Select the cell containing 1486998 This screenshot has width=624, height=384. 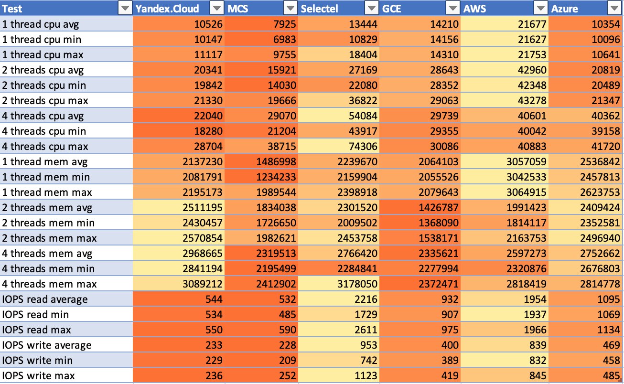tap(261, 162)
